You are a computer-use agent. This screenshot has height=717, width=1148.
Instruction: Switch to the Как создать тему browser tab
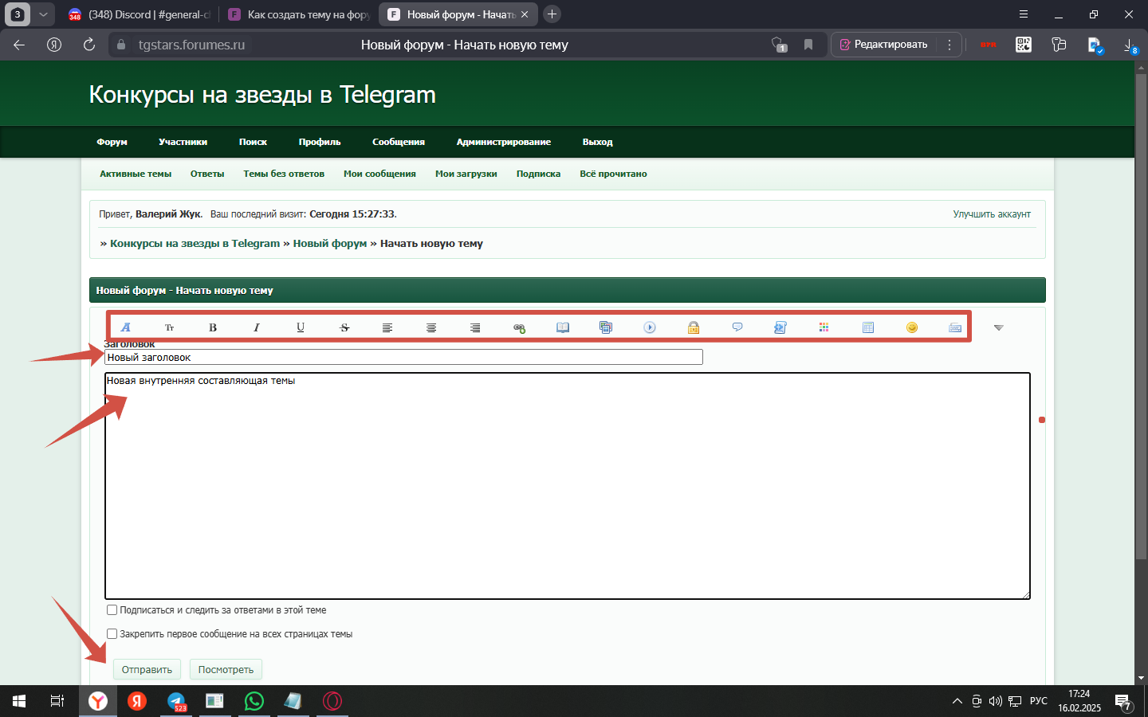click(x=300, y=14)
